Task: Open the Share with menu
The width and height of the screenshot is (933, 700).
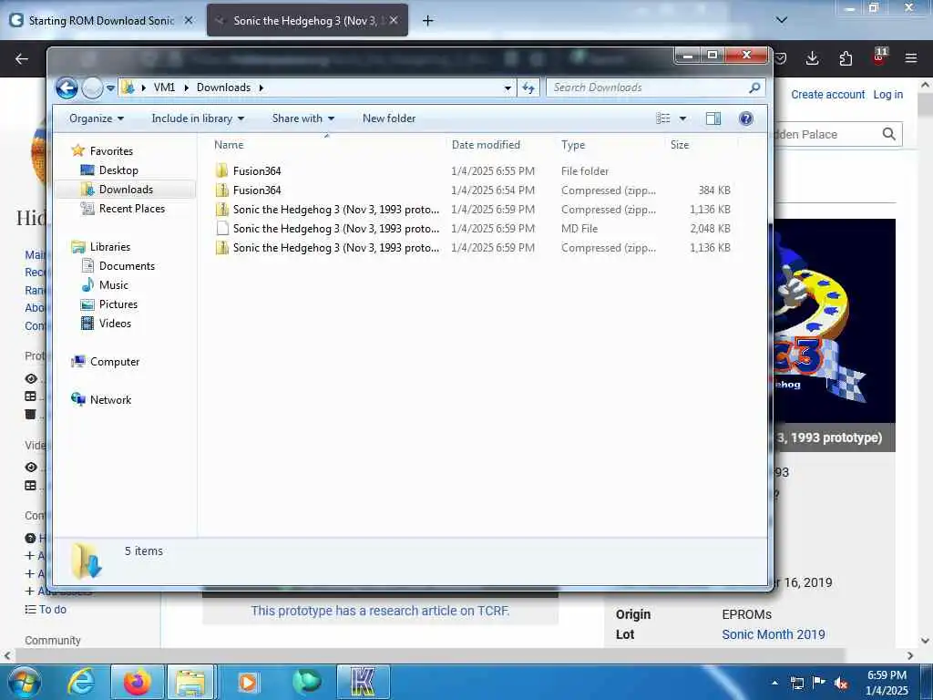Action: click(x=302, y=118)
